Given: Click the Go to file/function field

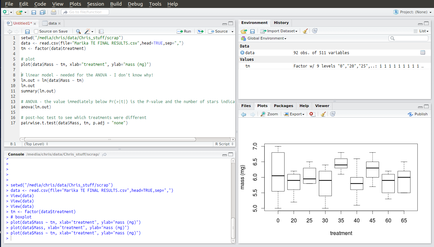Looking at the screenshot, I should [x=85, y=12].
